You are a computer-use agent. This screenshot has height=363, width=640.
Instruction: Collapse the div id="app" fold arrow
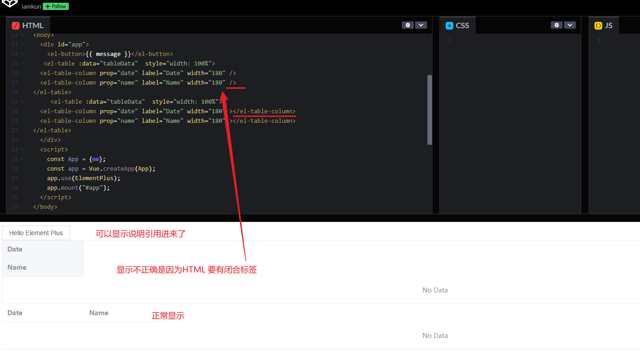pyautogui.click(x=22, y=45)
